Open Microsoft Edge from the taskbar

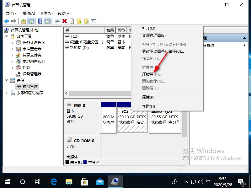pos(53,181)
